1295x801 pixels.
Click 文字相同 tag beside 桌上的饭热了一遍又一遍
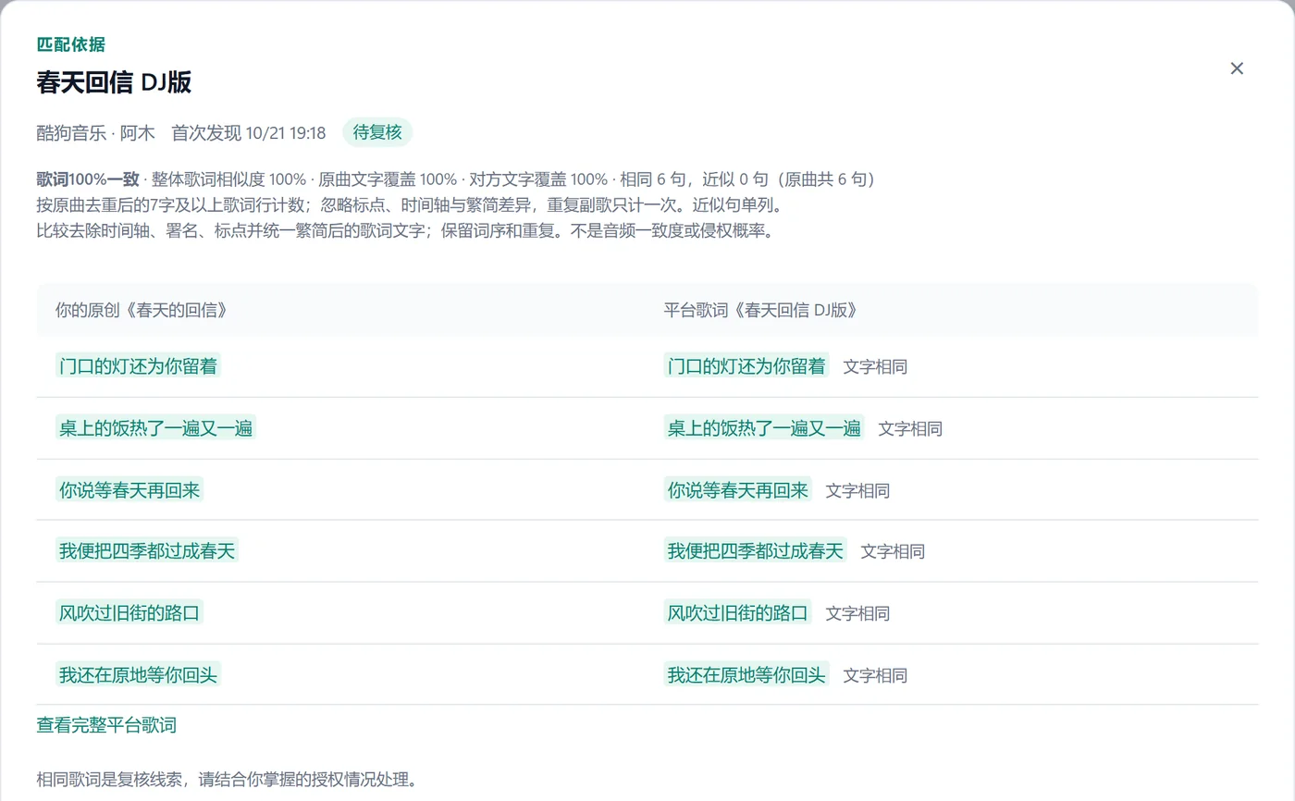click(910, 429)
